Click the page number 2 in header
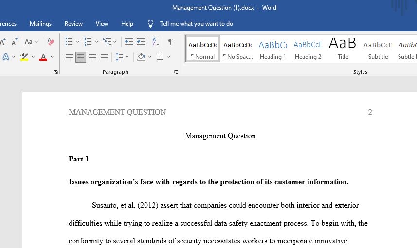The height and width of the screenshot is (248, 417). 370,112
